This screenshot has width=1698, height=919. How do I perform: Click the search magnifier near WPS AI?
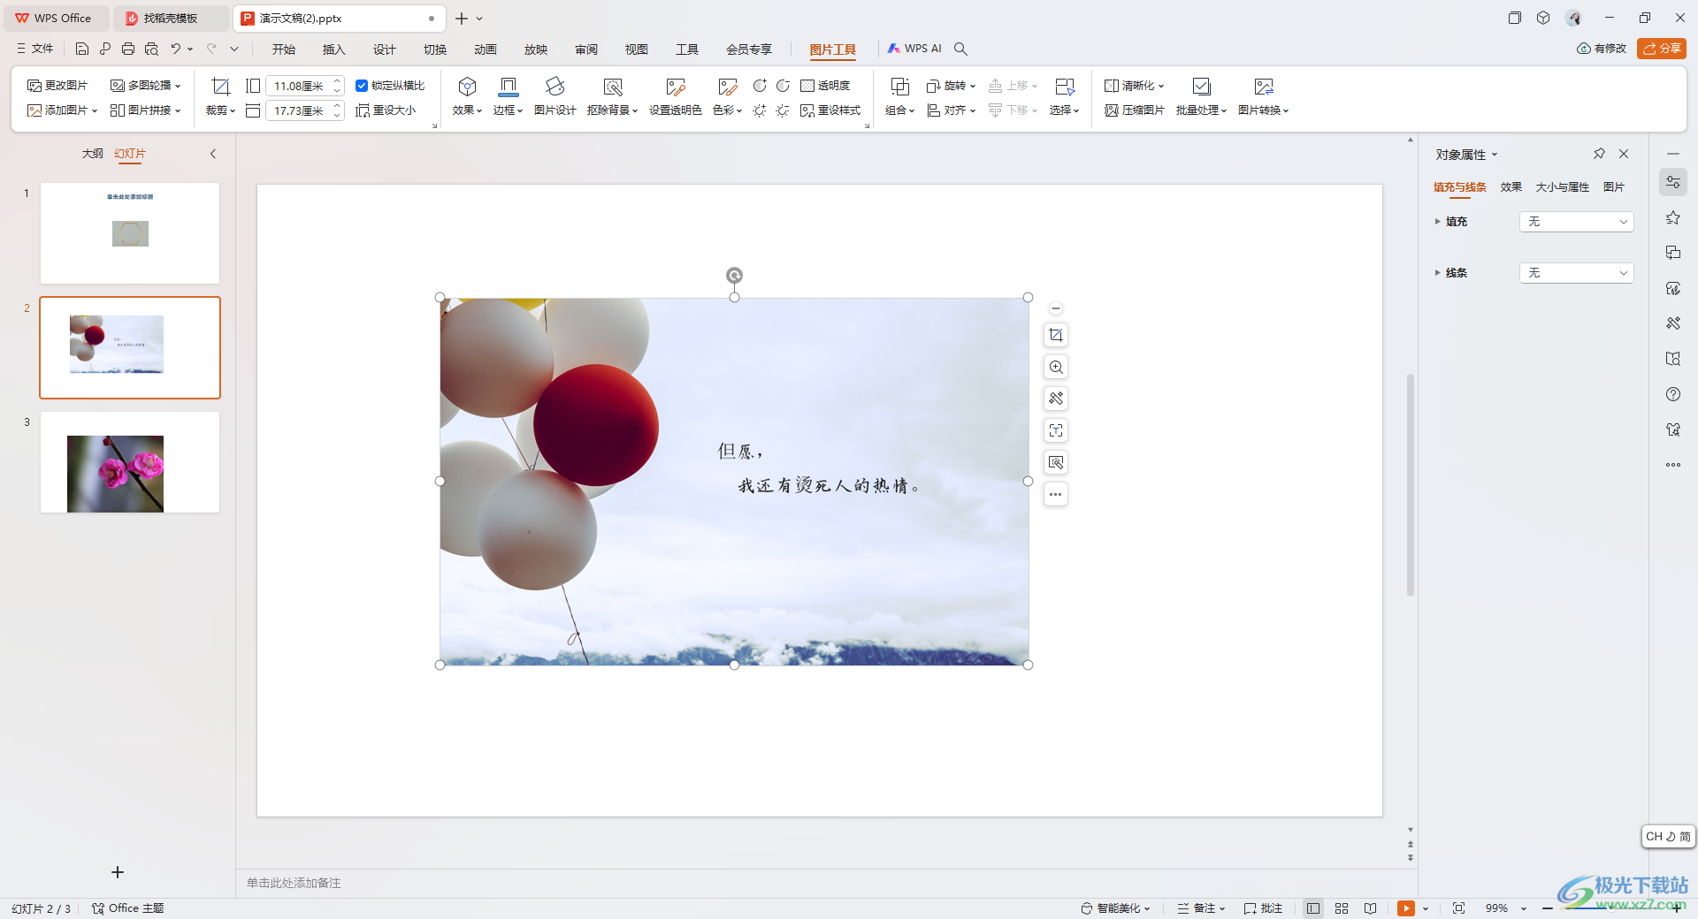point(961,49)
